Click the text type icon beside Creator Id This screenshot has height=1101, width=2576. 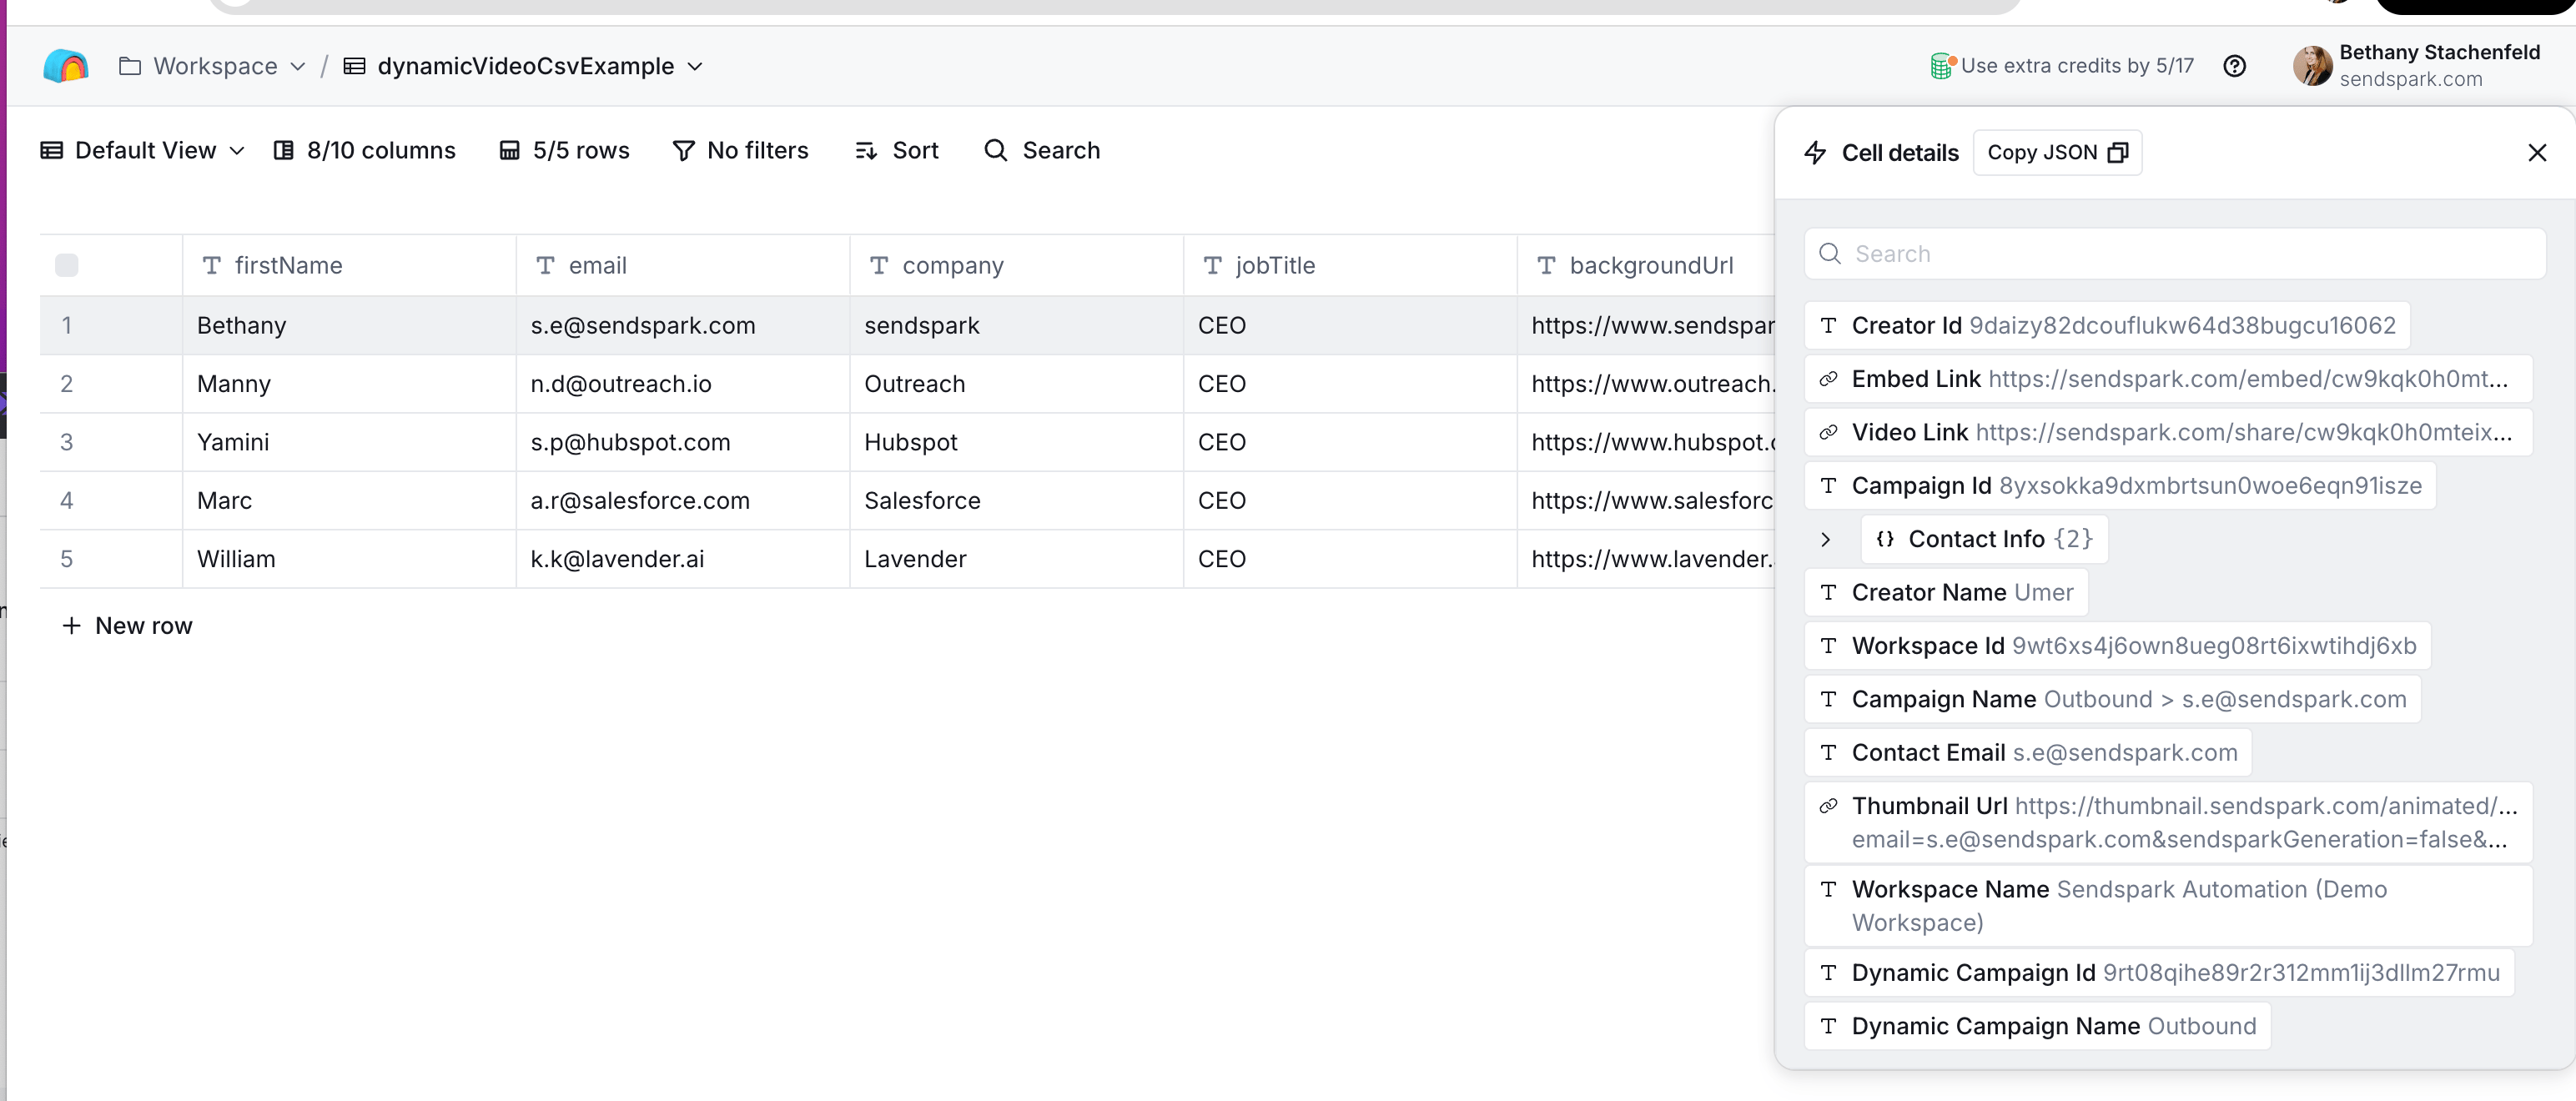tap(1829, 326)
